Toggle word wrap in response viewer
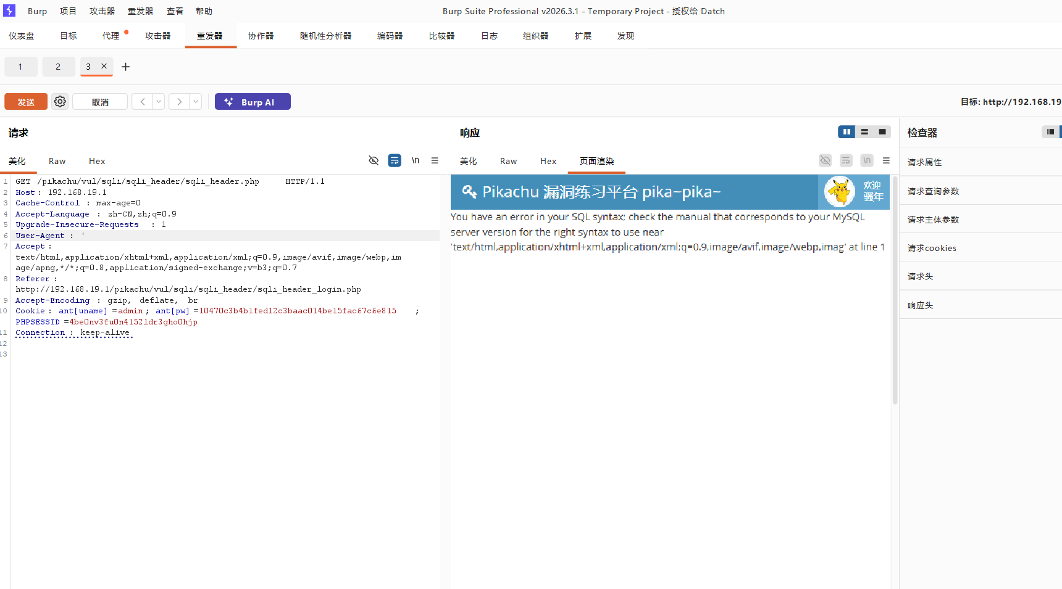Screen dimensions: 1062x589 846,160
